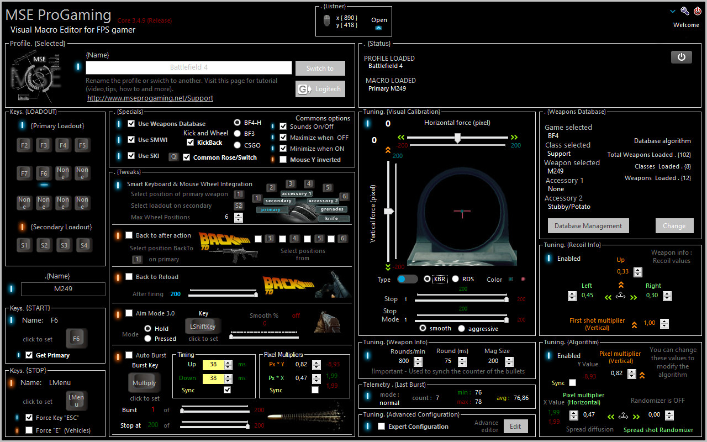Click the blue indicator beside Primary Loadout

[x=23, y=126]
